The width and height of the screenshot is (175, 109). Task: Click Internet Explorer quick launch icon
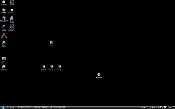click(x=8, y=107)
